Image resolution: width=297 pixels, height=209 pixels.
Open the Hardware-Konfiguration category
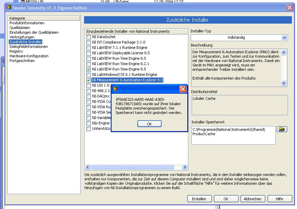29,56
